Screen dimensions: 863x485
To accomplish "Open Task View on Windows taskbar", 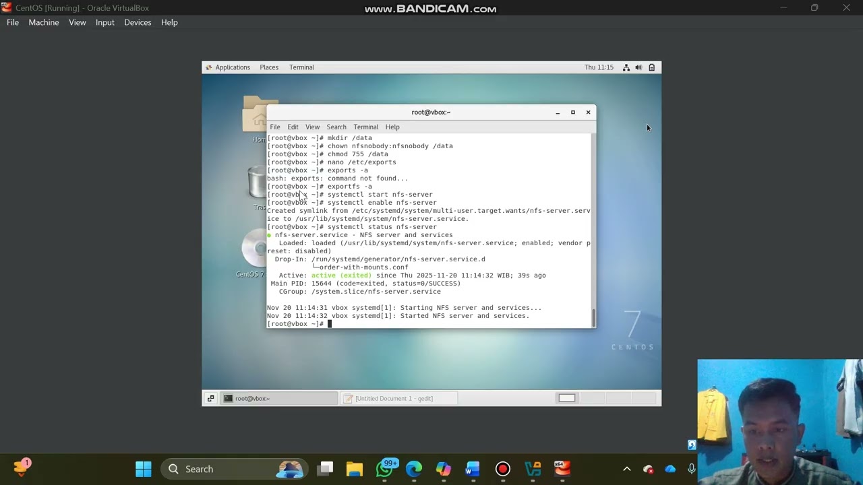I will click(x=326, y=469).
